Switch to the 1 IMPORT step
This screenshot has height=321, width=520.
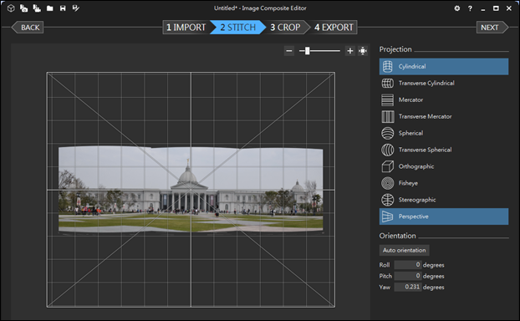coord(186,28)
